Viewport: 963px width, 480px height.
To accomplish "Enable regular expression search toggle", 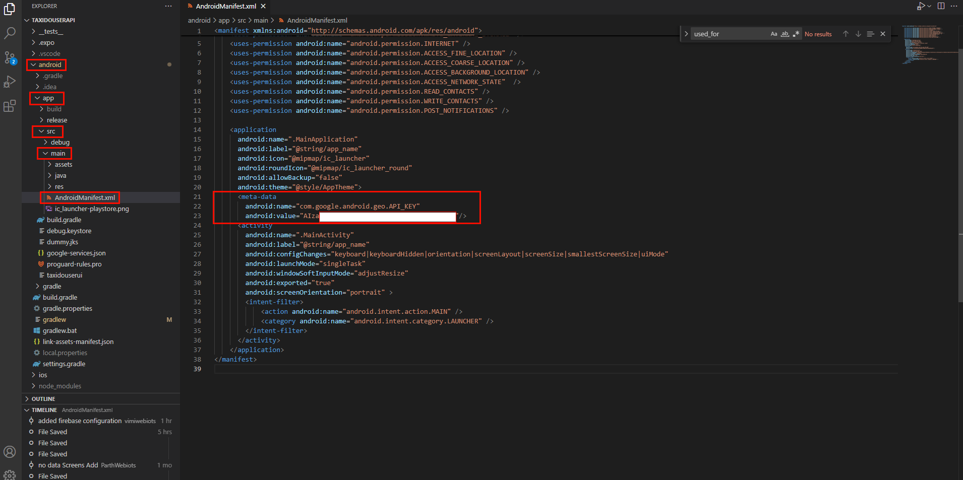I will coord(796,34).
